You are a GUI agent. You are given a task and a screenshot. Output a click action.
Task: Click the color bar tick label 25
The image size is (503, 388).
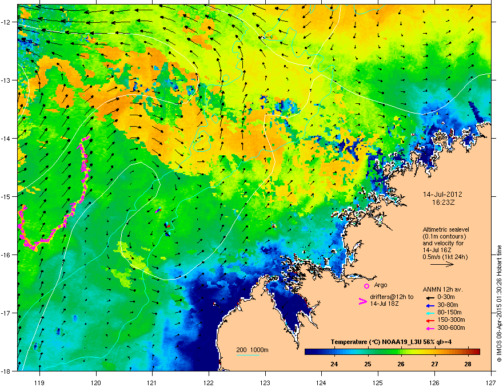368,364
